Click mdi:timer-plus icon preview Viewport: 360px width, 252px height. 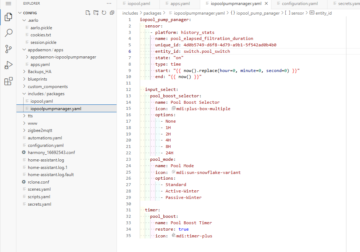pyautogui.click(x=174, y=235)
